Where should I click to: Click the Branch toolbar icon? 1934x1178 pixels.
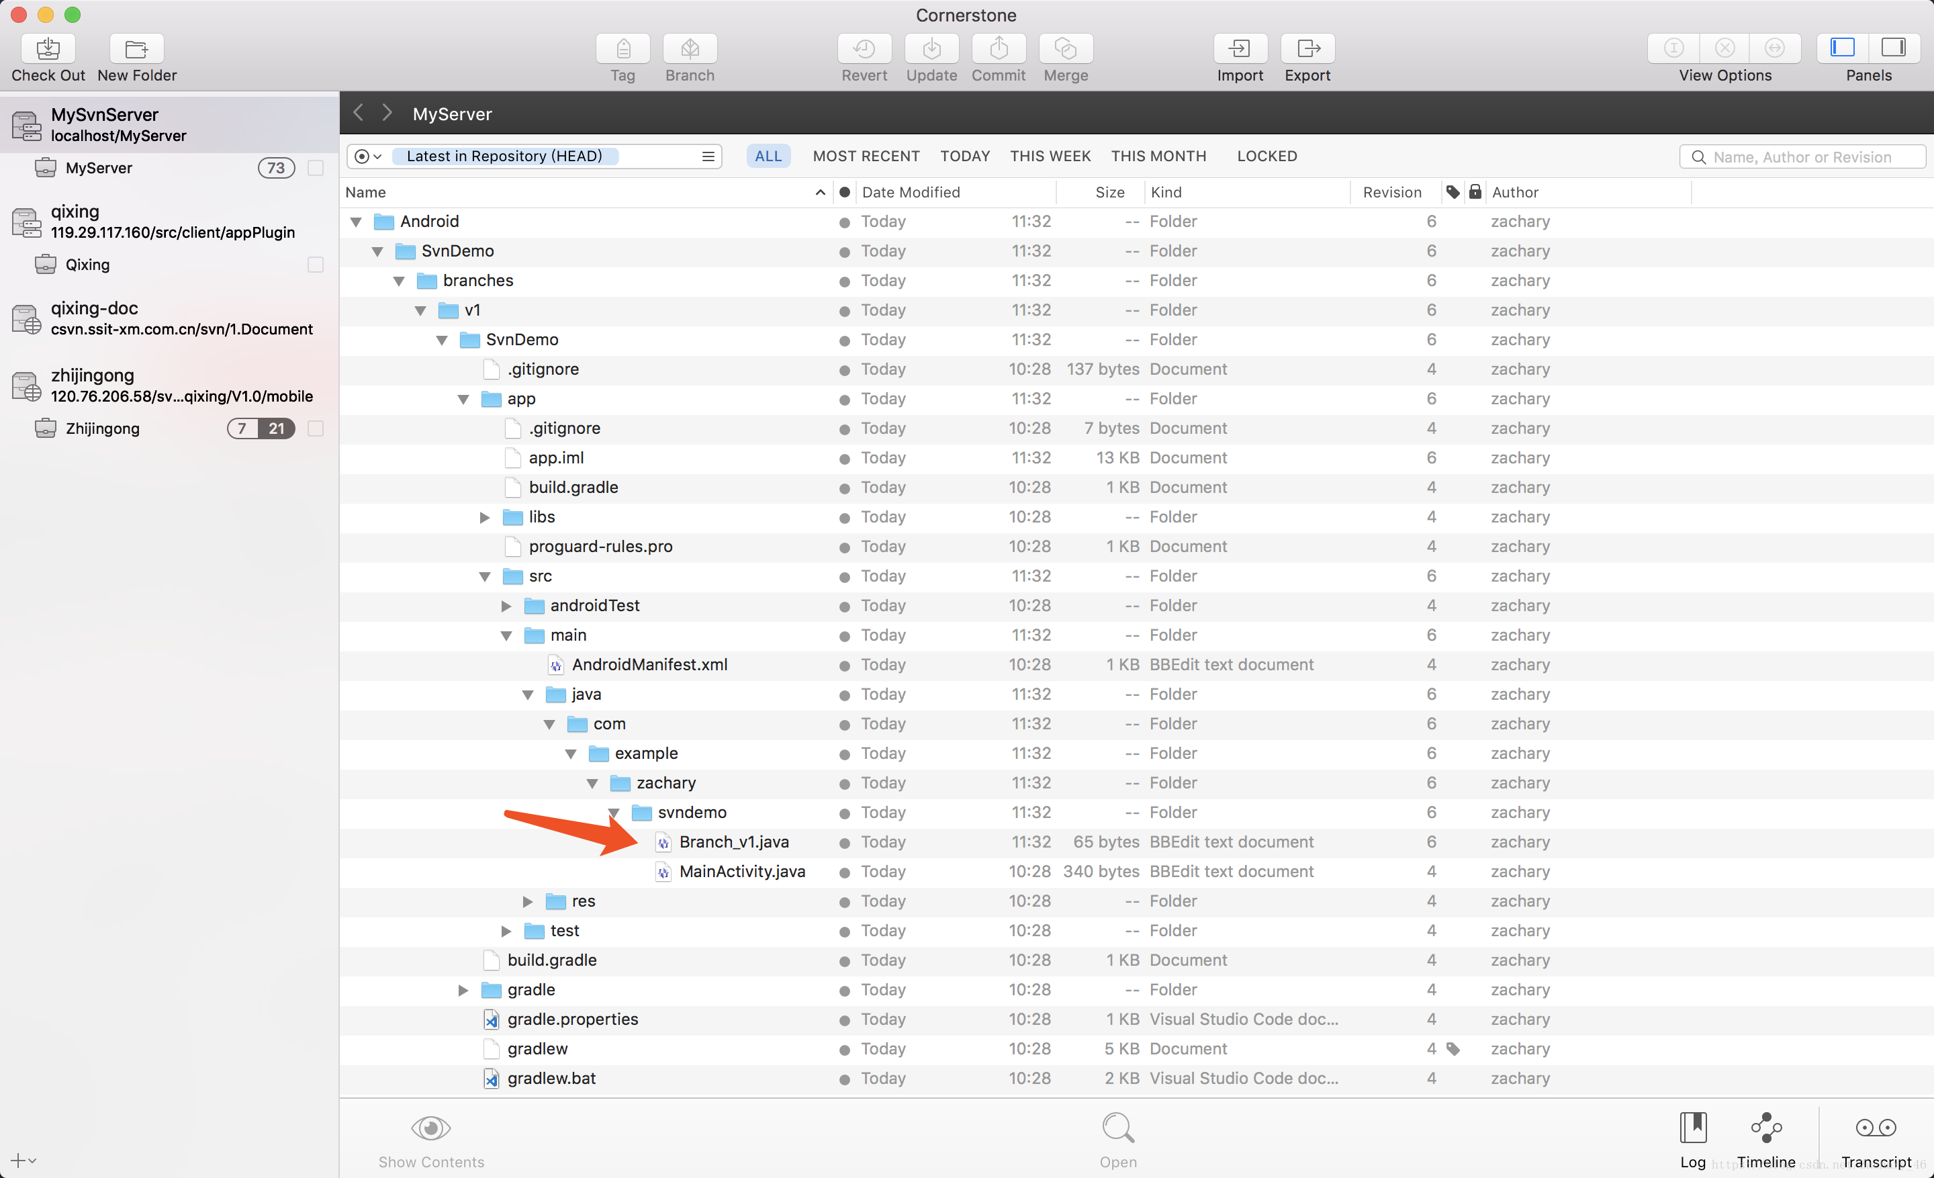(x=690, y=48)
